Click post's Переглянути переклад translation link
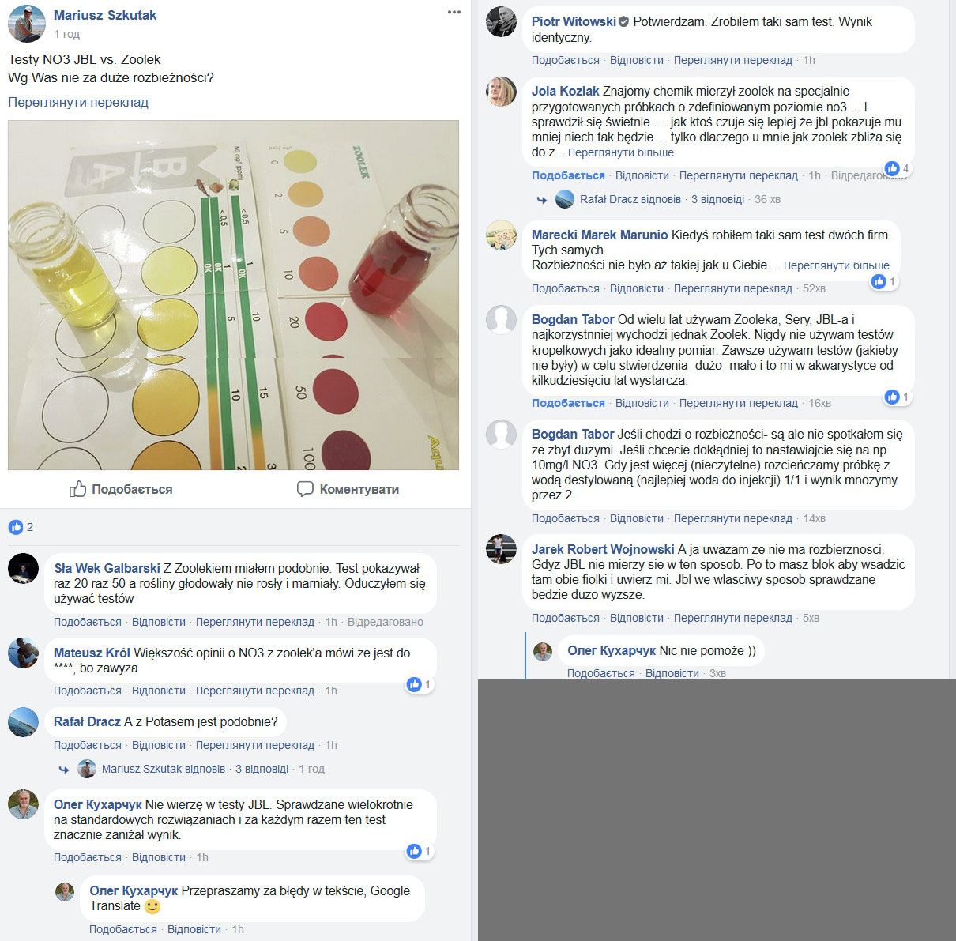This screenshot has height=941, width=956. click(x=78, y=102)
